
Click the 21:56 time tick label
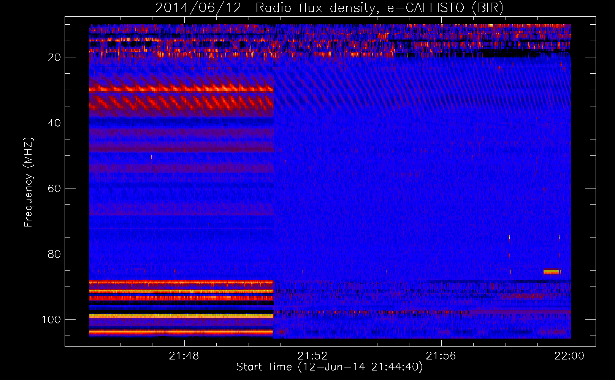441,356
